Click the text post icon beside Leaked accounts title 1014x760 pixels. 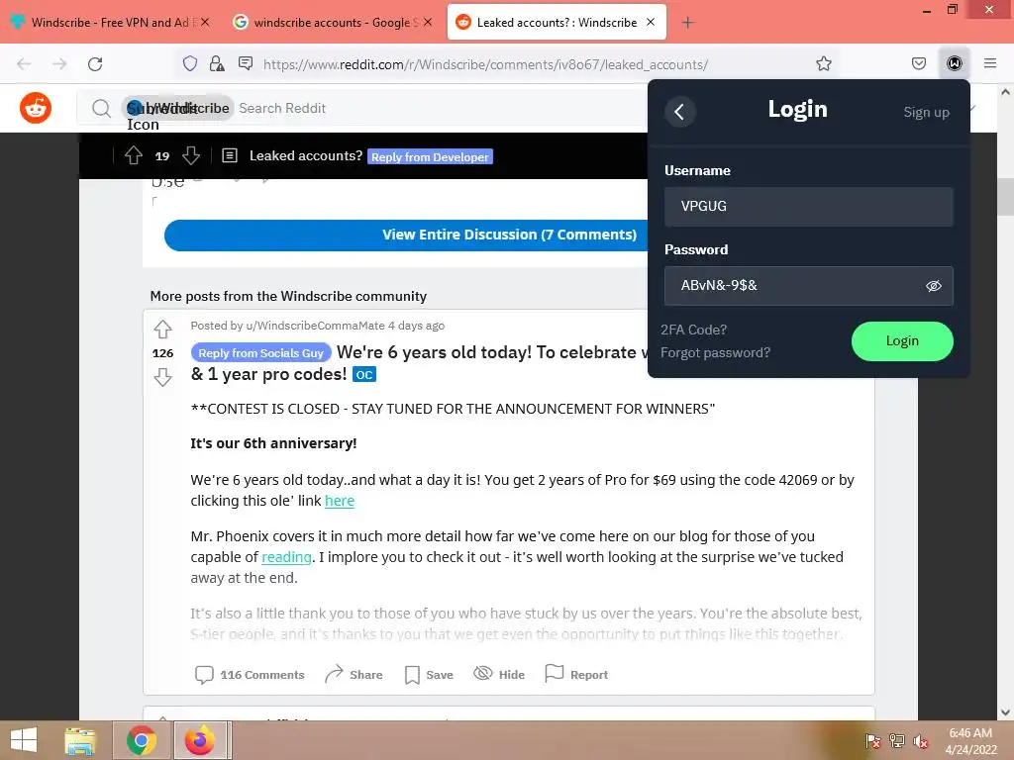coord(230,155)
